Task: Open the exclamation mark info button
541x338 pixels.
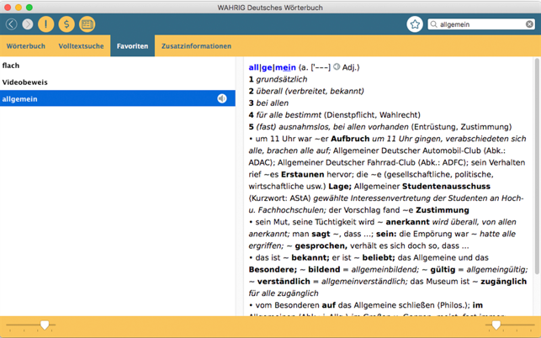Action: (46, 24)
